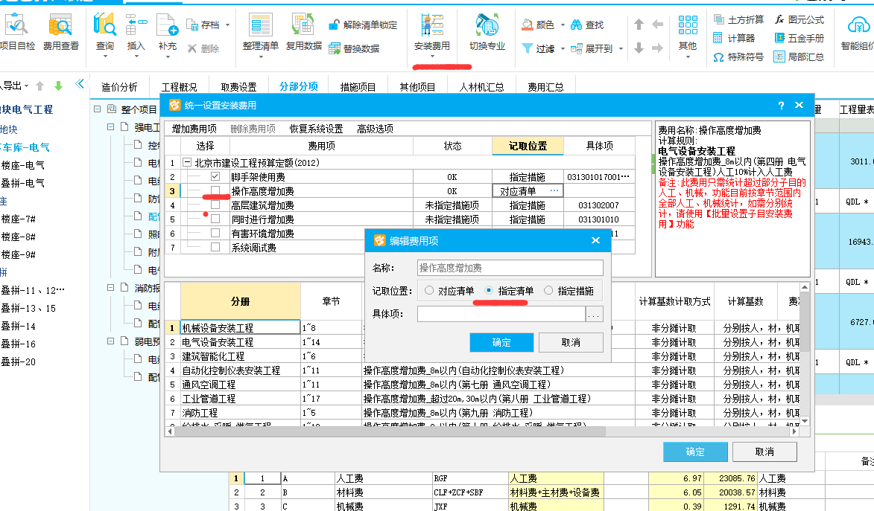Viewport: 874px width, 511px height.
Task: Open the 展开到 dropdown arrow
Action: 621,48
